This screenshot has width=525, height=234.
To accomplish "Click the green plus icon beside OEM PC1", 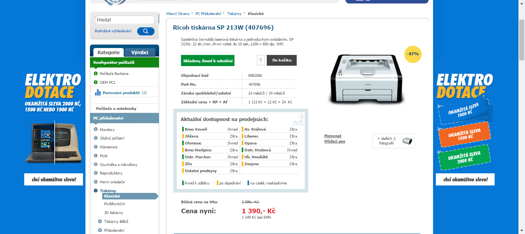I will pos(96,82).
